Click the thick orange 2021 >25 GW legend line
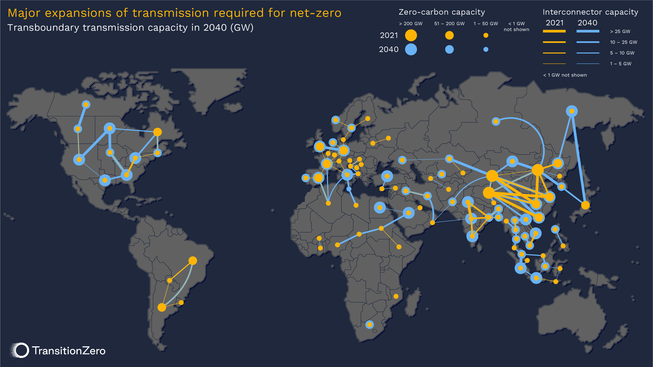Screen dimensions: 653x367 point(554,31)
